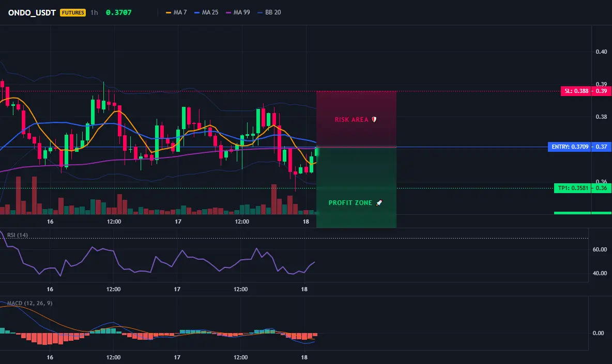612x364 pixels.
Task: Click the ONDO_USDT symbol name
Action: [x=32, y=12]
